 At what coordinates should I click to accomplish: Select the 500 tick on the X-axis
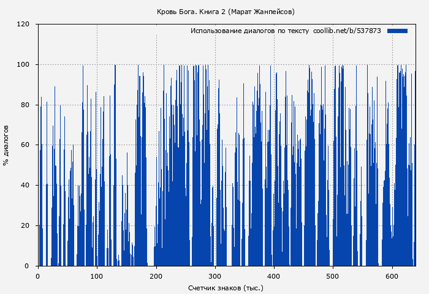coord(333,276)
